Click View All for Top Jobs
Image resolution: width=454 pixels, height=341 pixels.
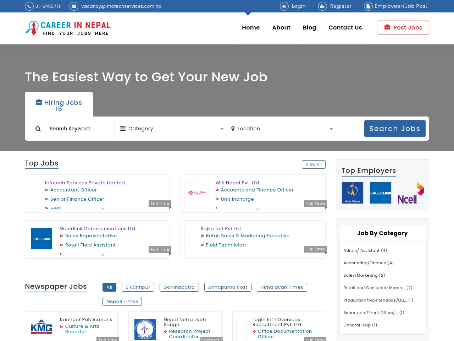[314, 164]
